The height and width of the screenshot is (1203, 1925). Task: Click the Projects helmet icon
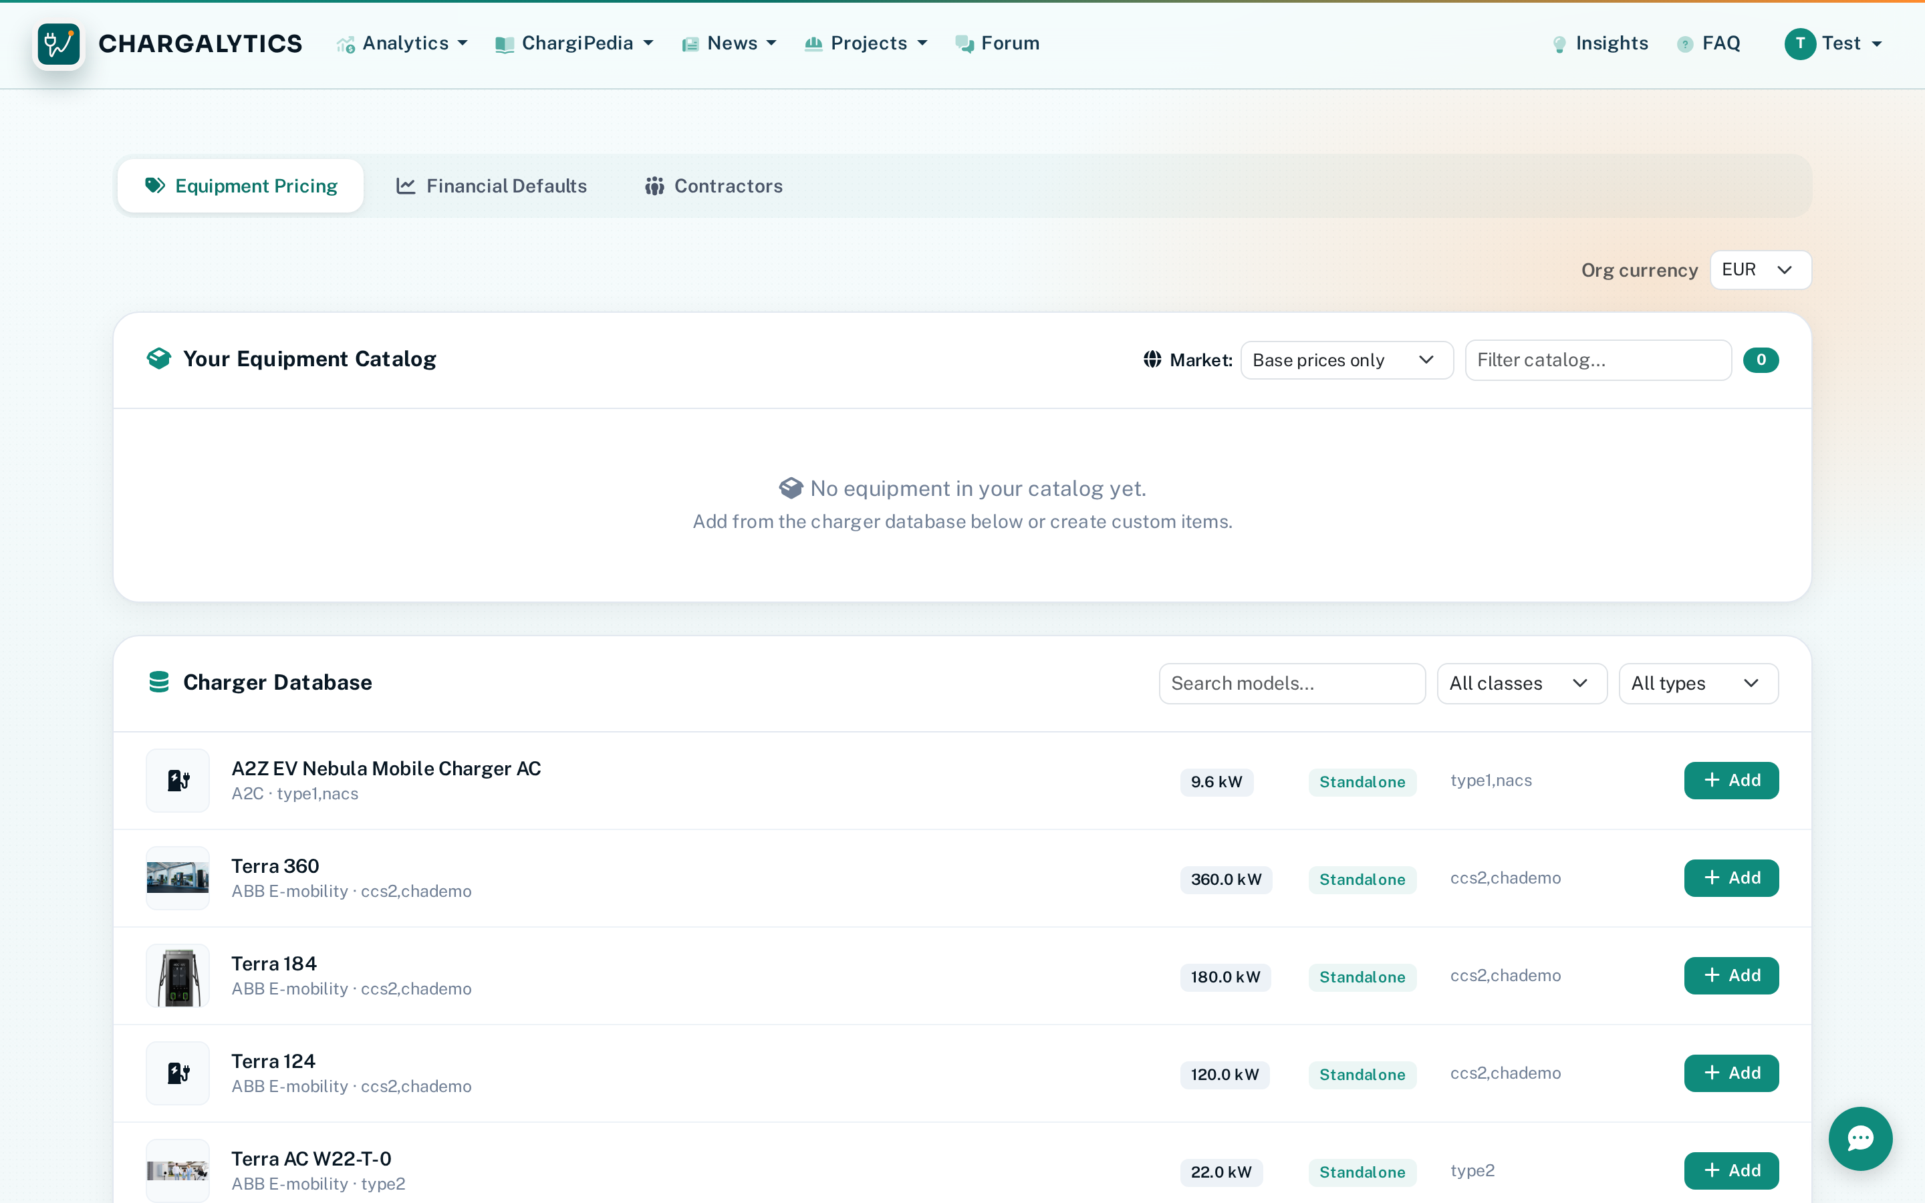point(813,43)
